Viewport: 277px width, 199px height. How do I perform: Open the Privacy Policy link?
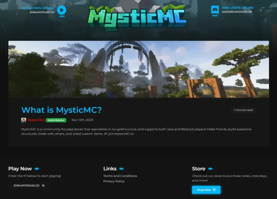click(x=114, y=181)
